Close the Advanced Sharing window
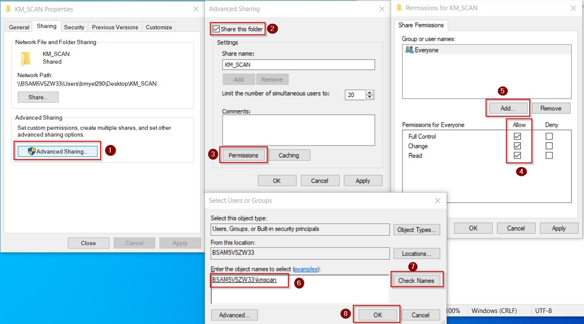The width and height of the screenshot is (584, 324). coord(382,9)
